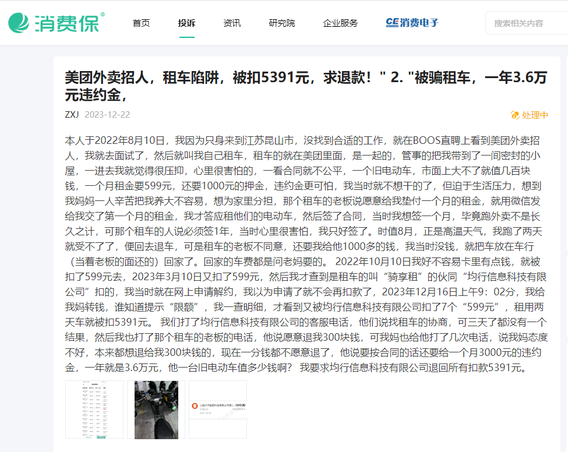The height and width of the screenshot is (452, 568).
Task: Open the -599.00 payment screenshot thumbnail
Action: pyautogui.click(x=218, y=409)
